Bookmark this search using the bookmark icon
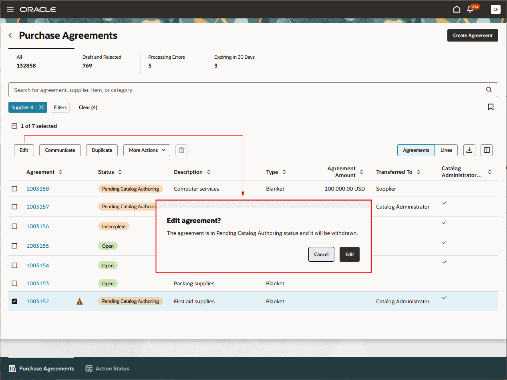The width and height of the screenshot is (507, 380). tap(491, 107)
